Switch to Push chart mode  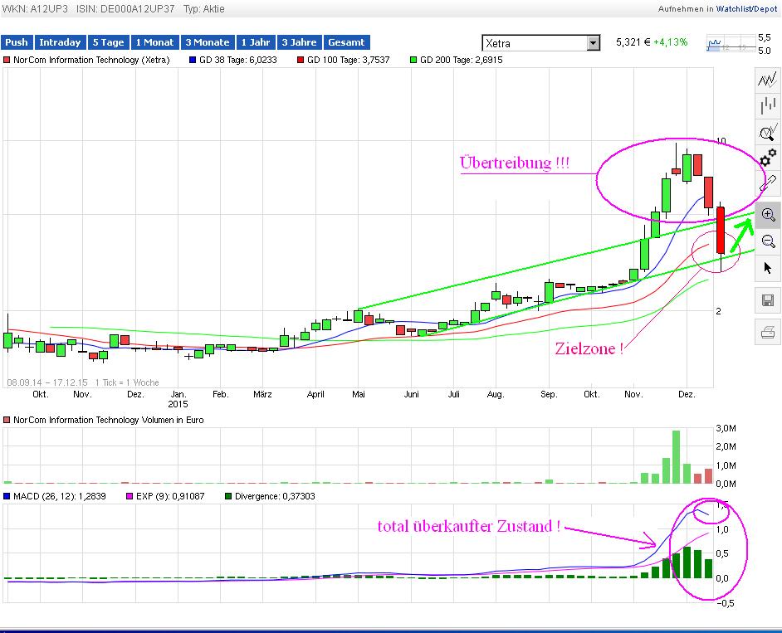pos(17,42)
